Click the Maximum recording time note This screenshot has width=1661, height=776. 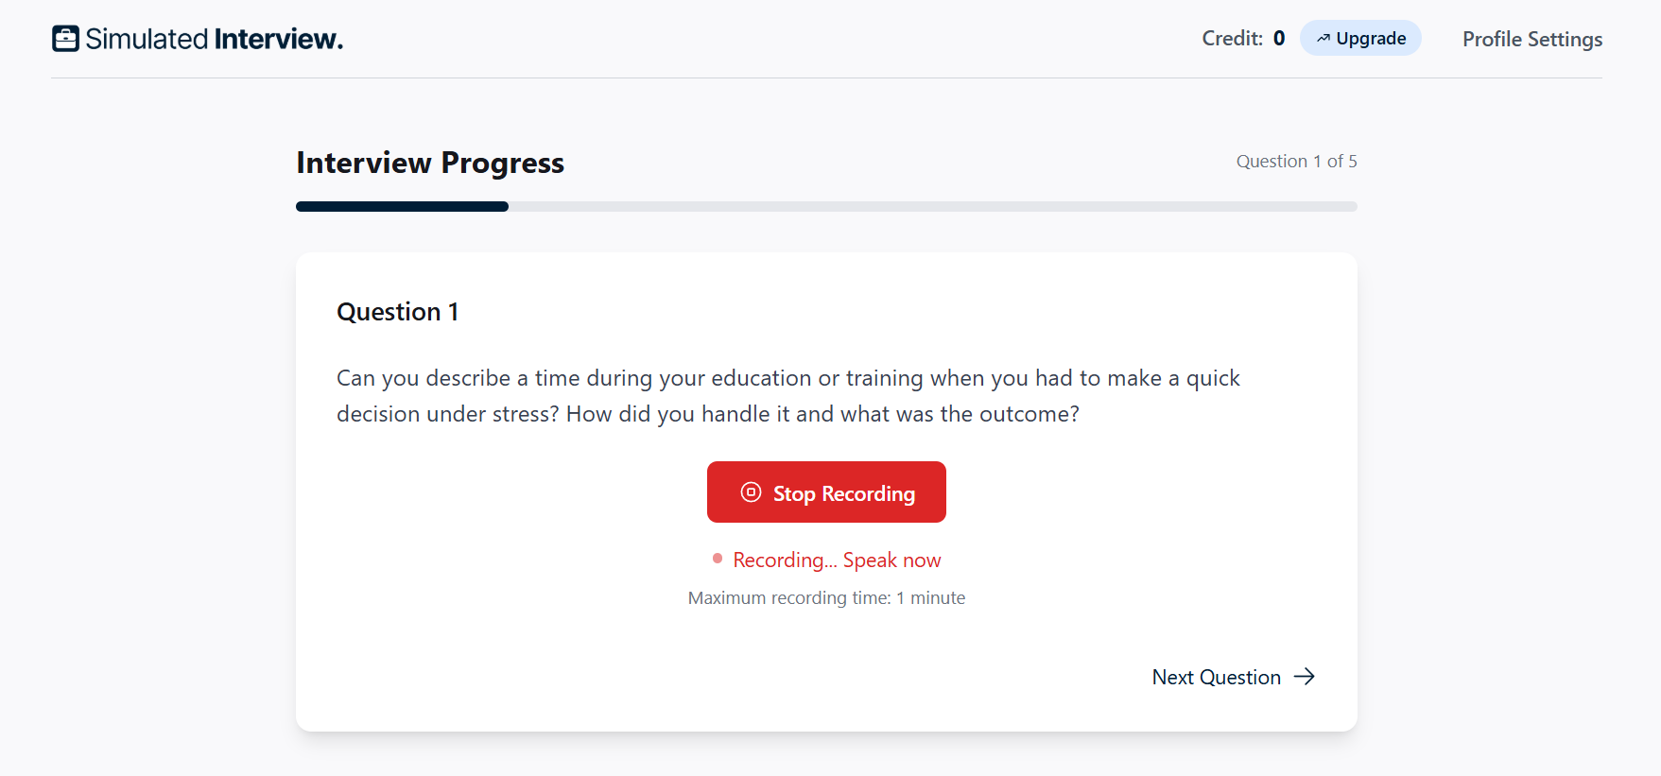click(x=826, y=598)
